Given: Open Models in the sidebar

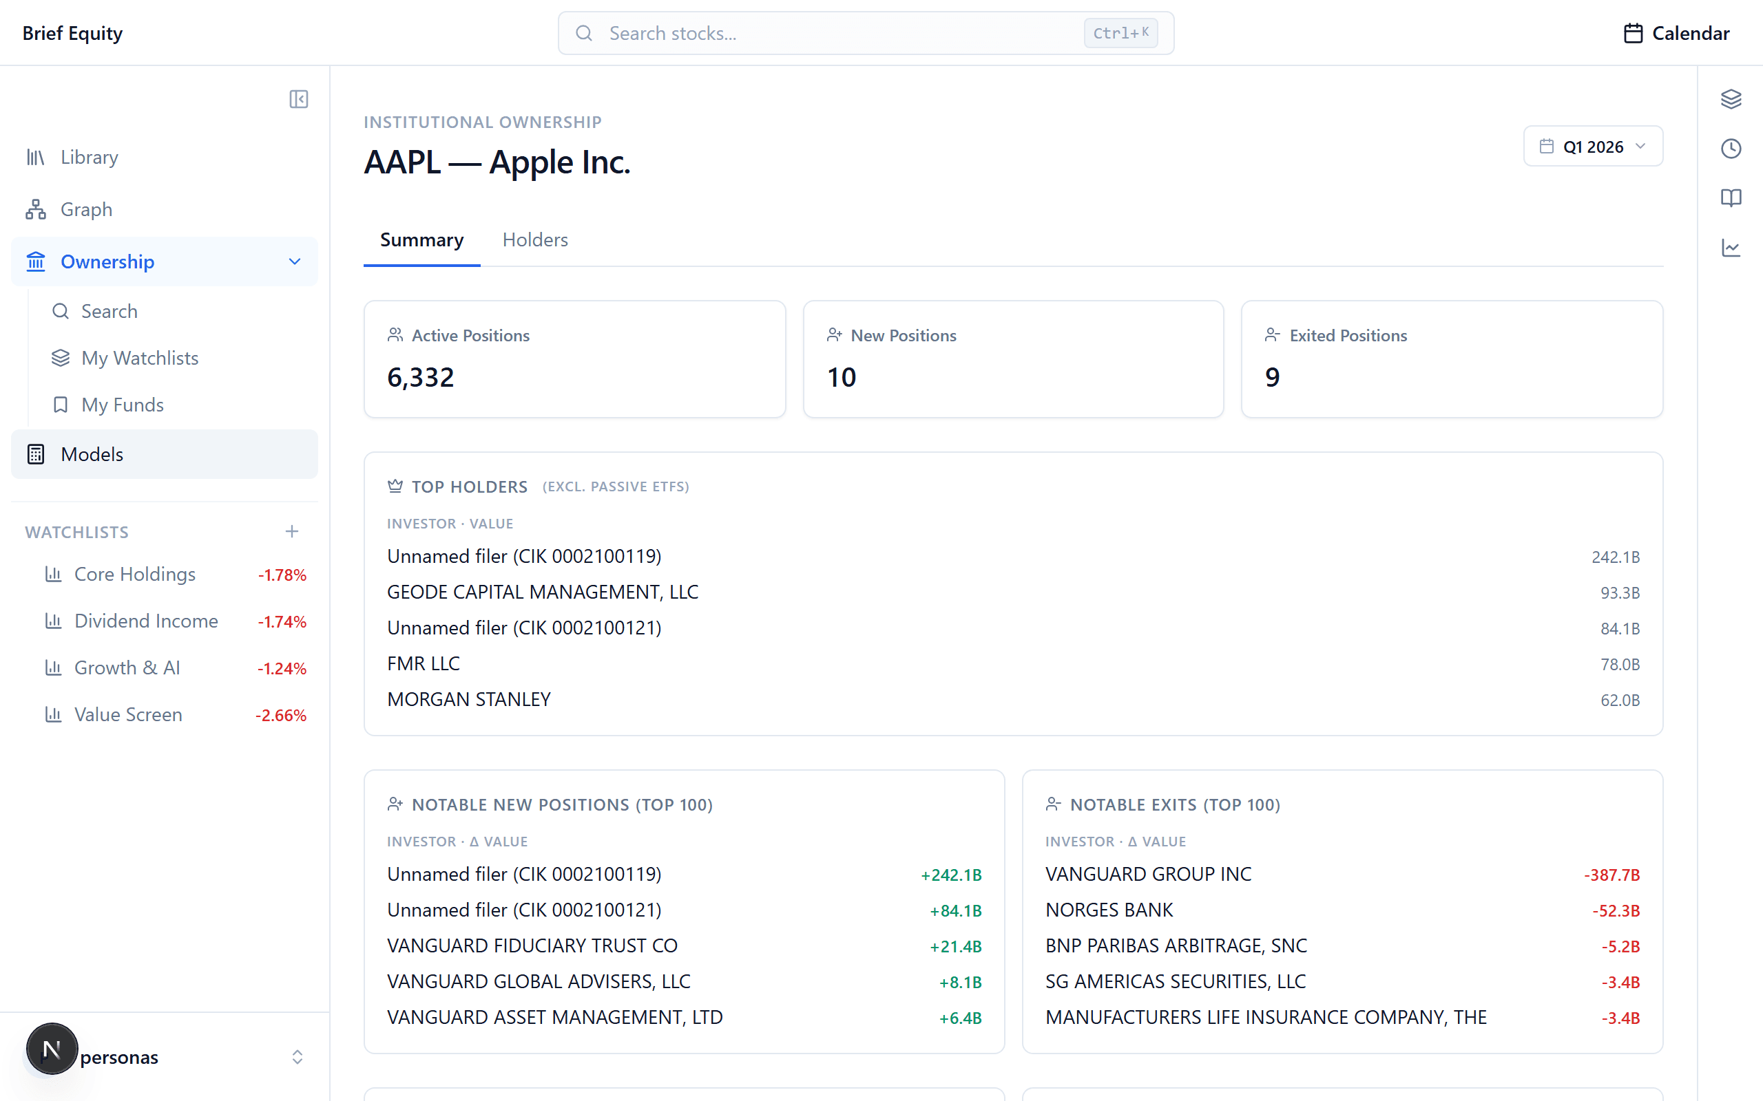Looking at the screenshot, I should point(165,454).
